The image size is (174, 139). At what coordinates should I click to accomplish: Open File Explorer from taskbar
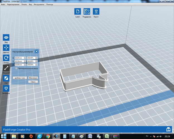click(x=14, y=136)
